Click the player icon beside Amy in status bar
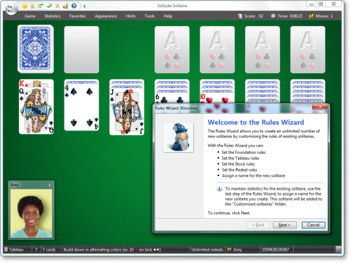 click(x=229, y=249)
